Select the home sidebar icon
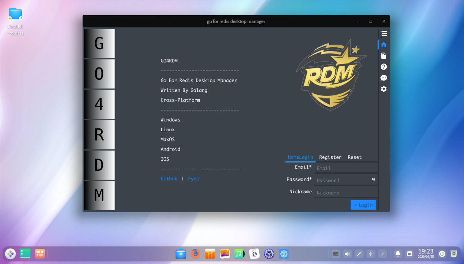Screen dimensions: 464x264 point(384,45)
